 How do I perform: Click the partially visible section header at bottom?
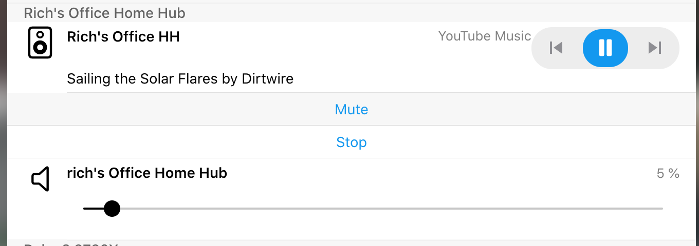[x=71, y=244]
